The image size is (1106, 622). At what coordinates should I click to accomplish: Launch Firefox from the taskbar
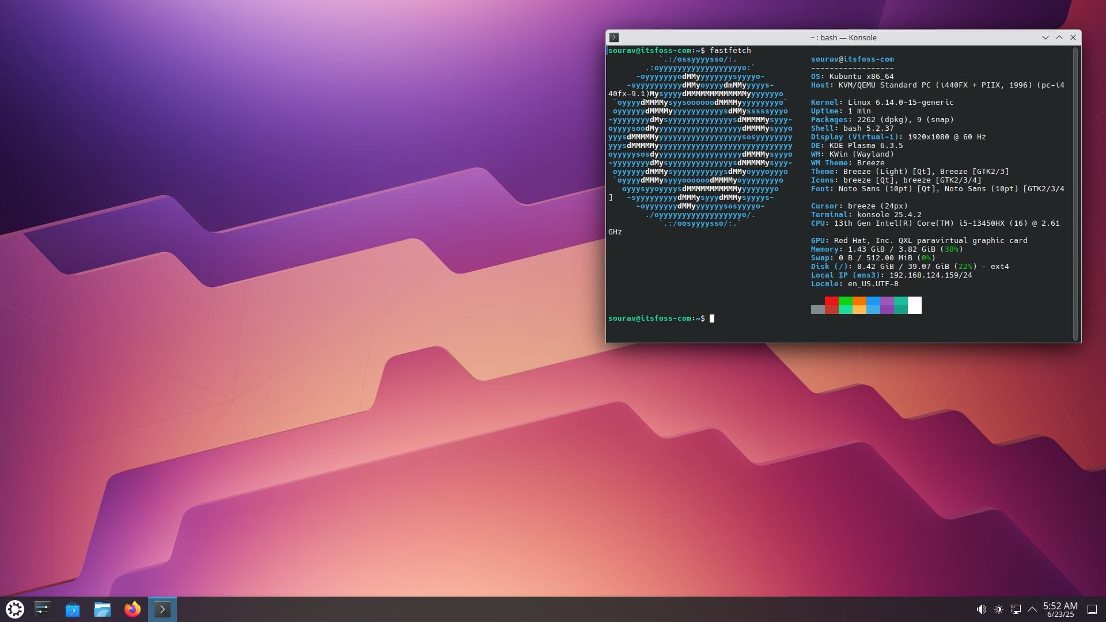click(x=132, y=609)
